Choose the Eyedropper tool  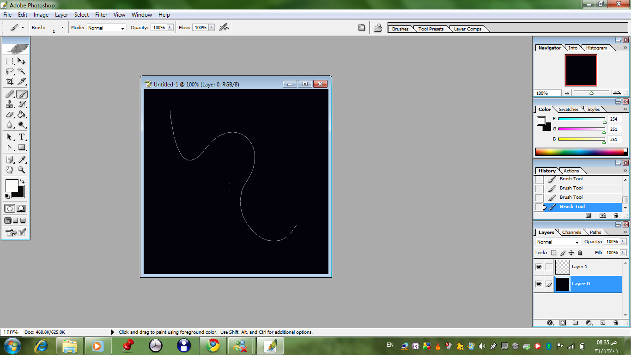pyautogui.click(x=21, y=159)
